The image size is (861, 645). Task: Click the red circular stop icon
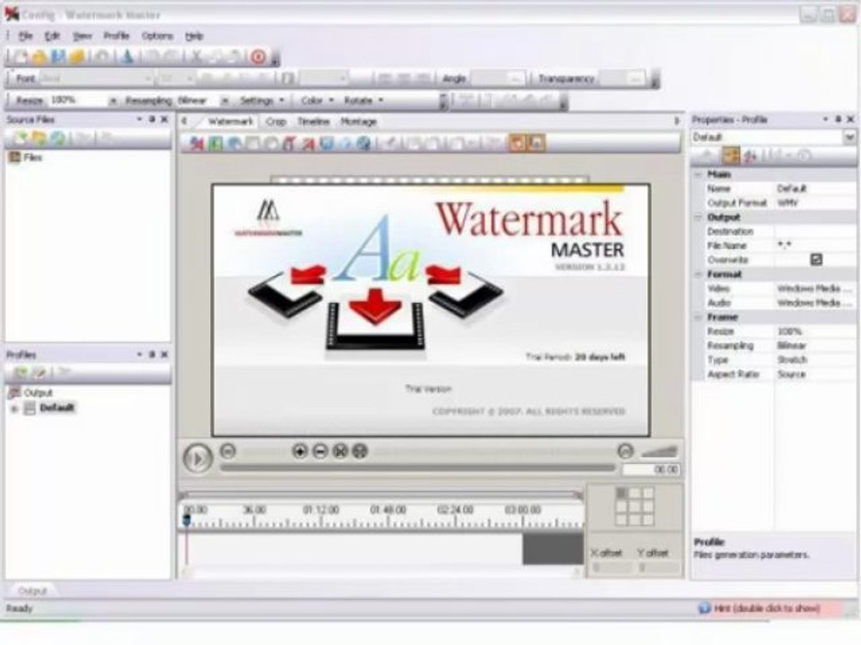pyautogui.click(x=258, y=57)
